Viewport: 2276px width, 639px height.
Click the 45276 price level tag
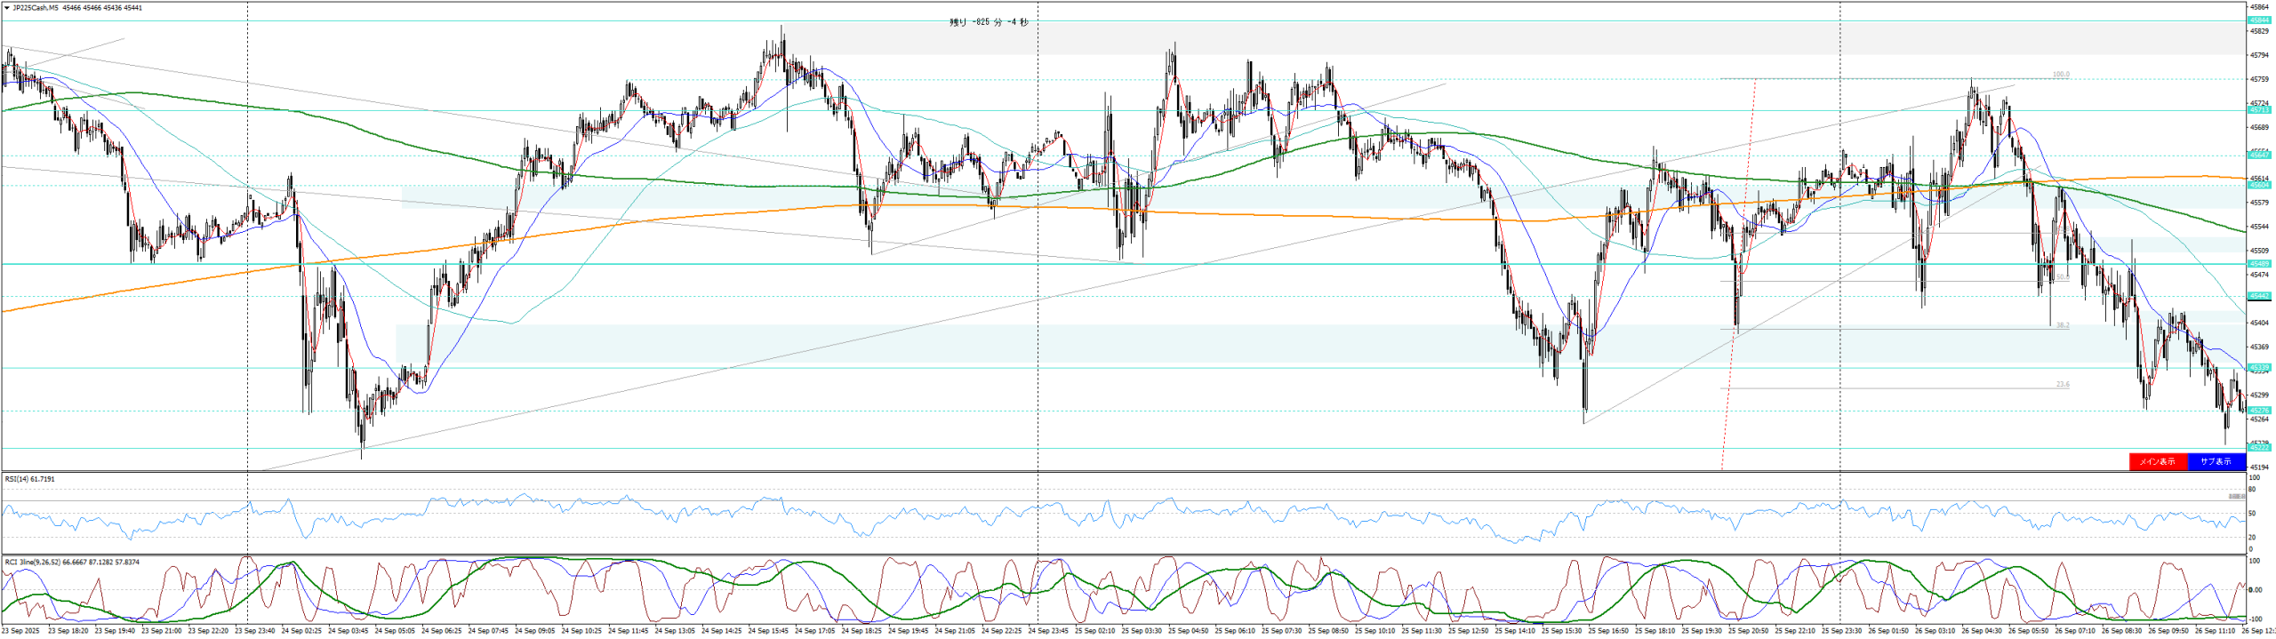tap(2259, 411)
